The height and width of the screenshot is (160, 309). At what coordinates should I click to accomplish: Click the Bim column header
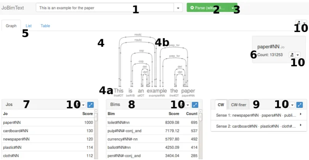coord(111,114)
